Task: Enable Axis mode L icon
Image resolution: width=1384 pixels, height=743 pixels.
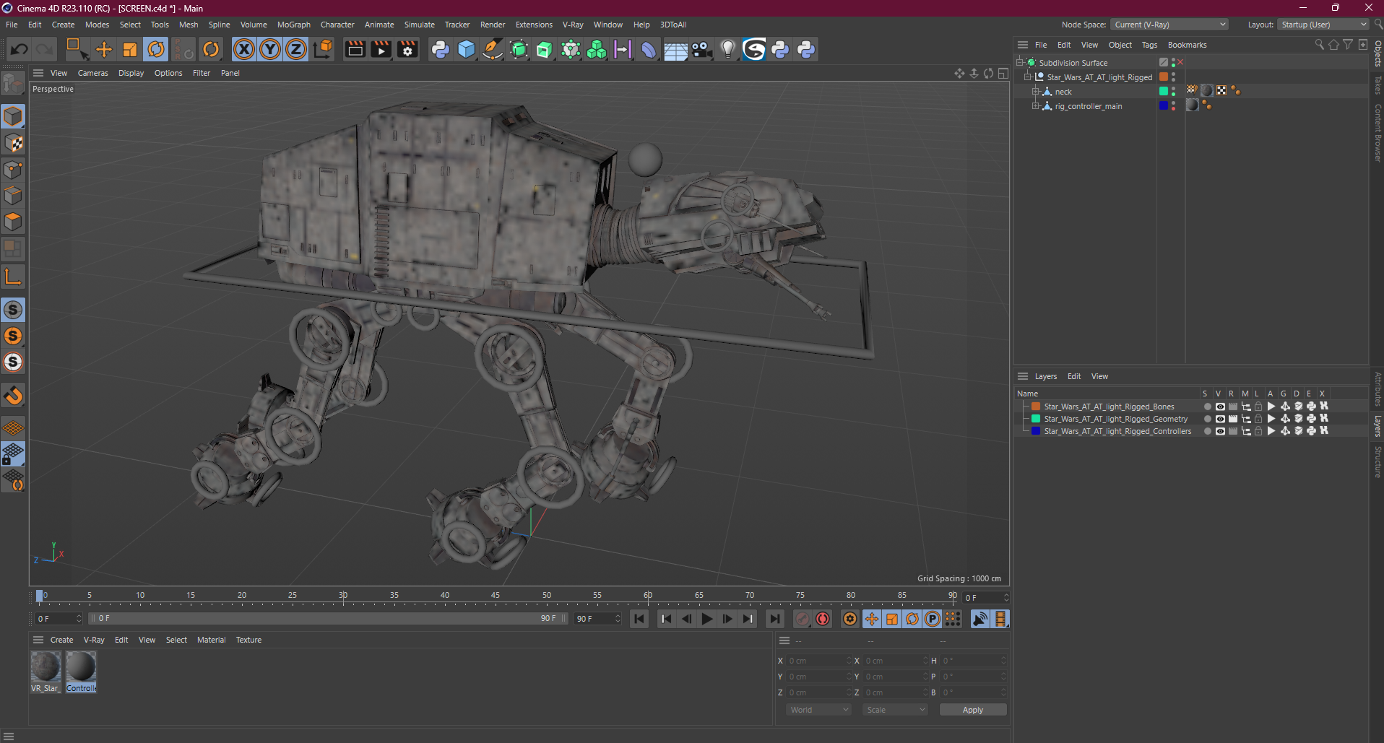Action: 13,277
